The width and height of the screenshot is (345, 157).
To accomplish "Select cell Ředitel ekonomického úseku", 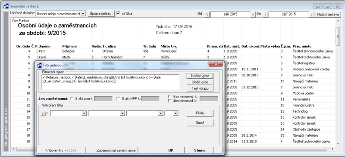I will click(313, 51).
